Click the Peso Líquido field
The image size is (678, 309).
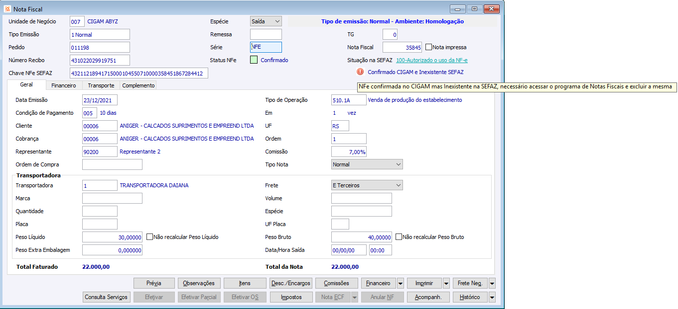[x=112, y=237]
